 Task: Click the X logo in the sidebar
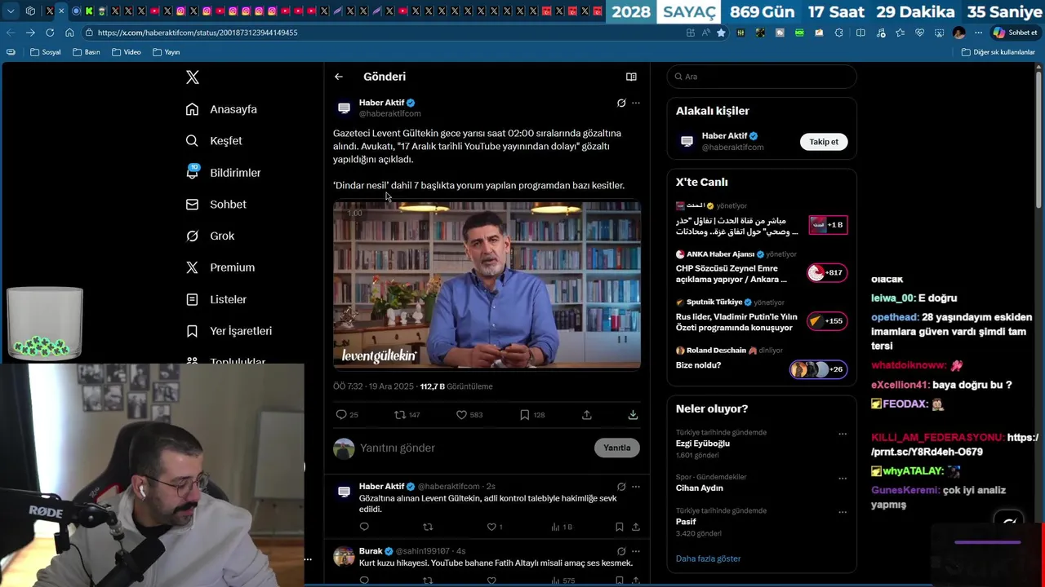193,77
